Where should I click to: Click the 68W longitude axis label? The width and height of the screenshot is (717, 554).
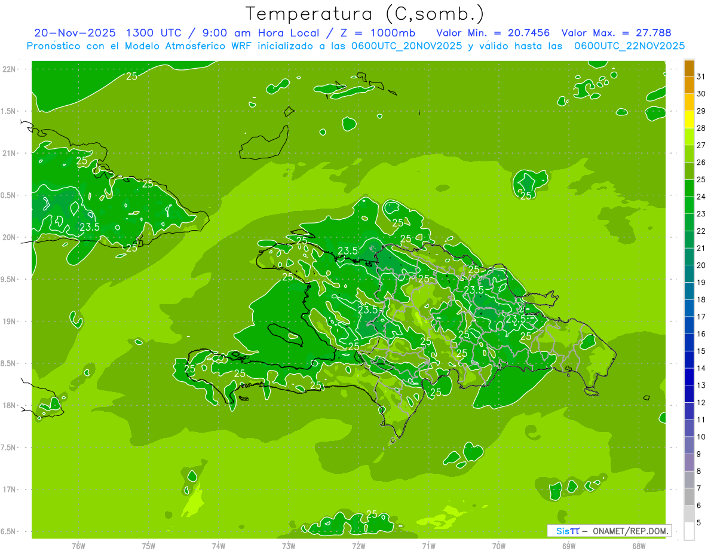[x=638, y=546]
